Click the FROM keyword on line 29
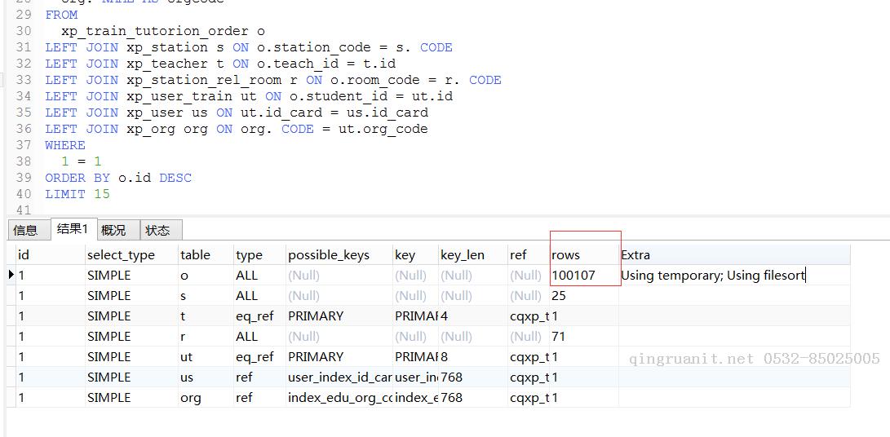The height and width of the screenshot is (437, 890). [x=61, y=15]
